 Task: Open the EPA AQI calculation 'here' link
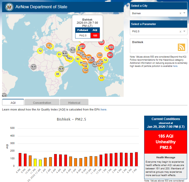point(104,109)
